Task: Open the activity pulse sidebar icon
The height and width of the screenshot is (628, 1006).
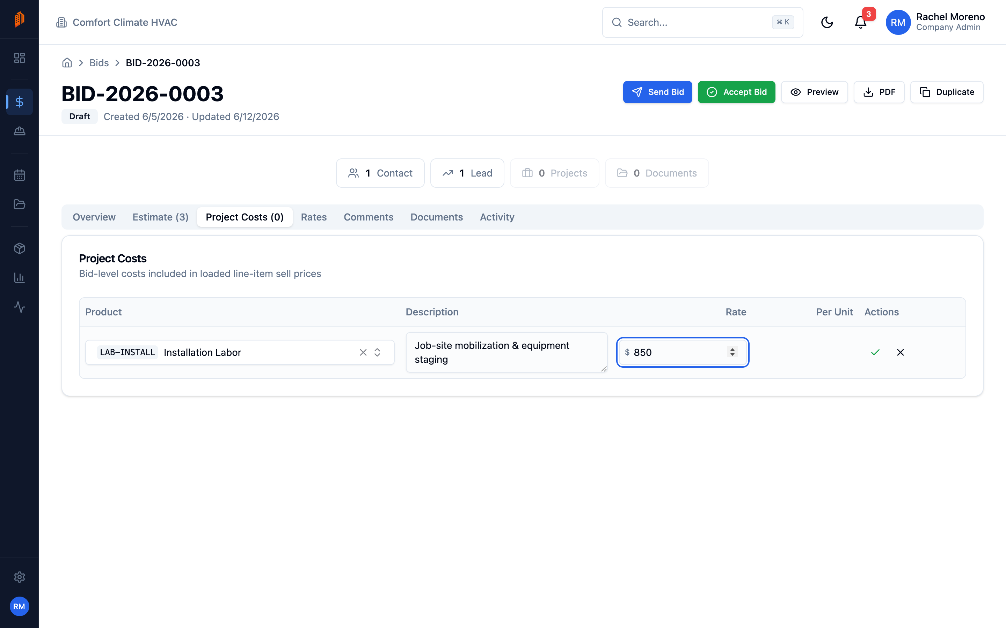Action: [20, 307]
